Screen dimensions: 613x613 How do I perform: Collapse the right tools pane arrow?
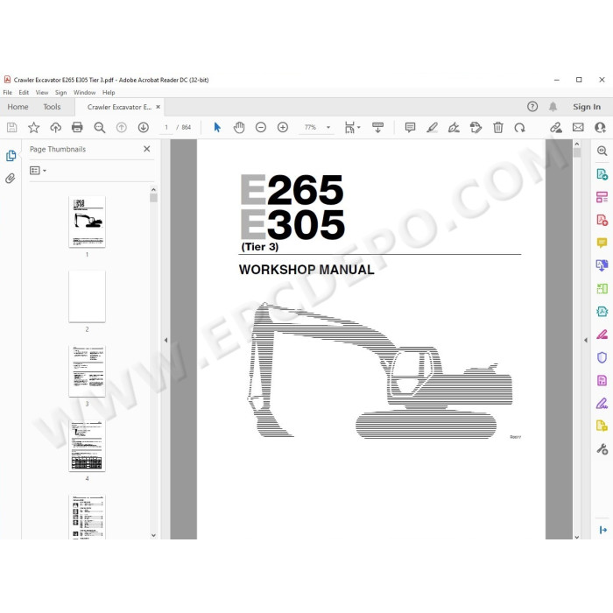click(x=586, y=340)
